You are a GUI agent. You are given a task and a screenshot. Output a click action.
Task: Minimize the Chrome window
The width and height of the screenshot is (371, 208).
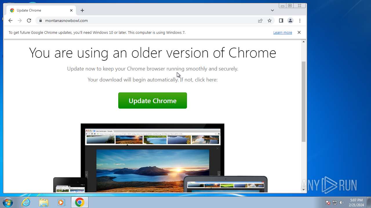click(282, 5)
